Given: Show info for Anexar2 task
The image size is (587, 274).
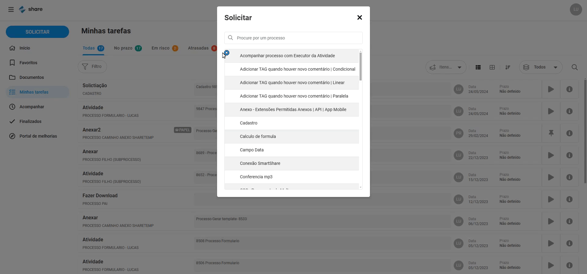Looking at the screenshot, I should click(x=569, y=133).
